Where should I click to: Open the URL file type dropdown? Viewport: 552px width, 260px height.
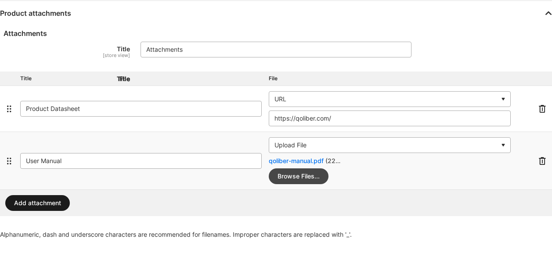(390, 99)
